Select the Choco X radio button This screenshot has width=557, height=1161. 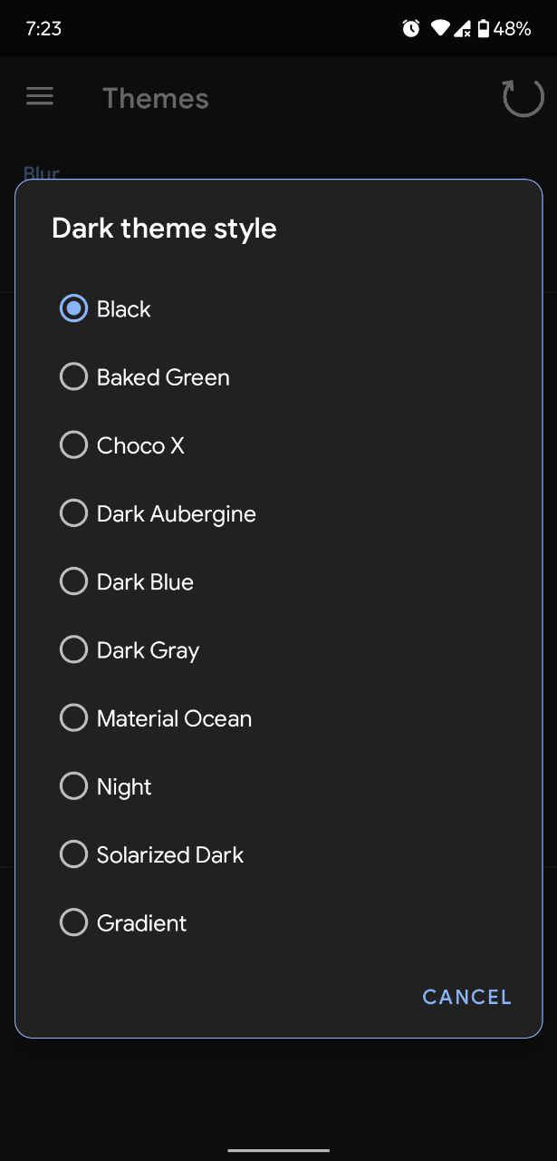(x=73, y=445)
